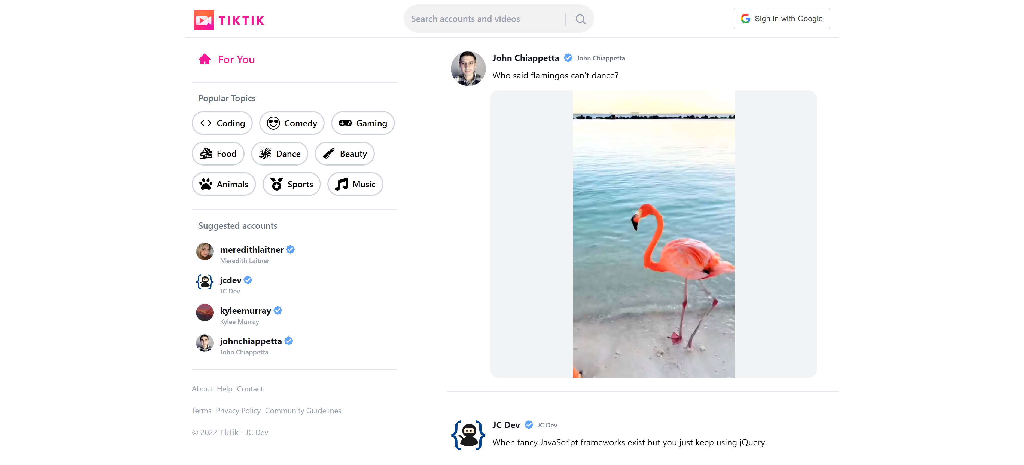Screen dimensions: 1024x465
Task: Select the Dance topic
Action: pos(280,154)
